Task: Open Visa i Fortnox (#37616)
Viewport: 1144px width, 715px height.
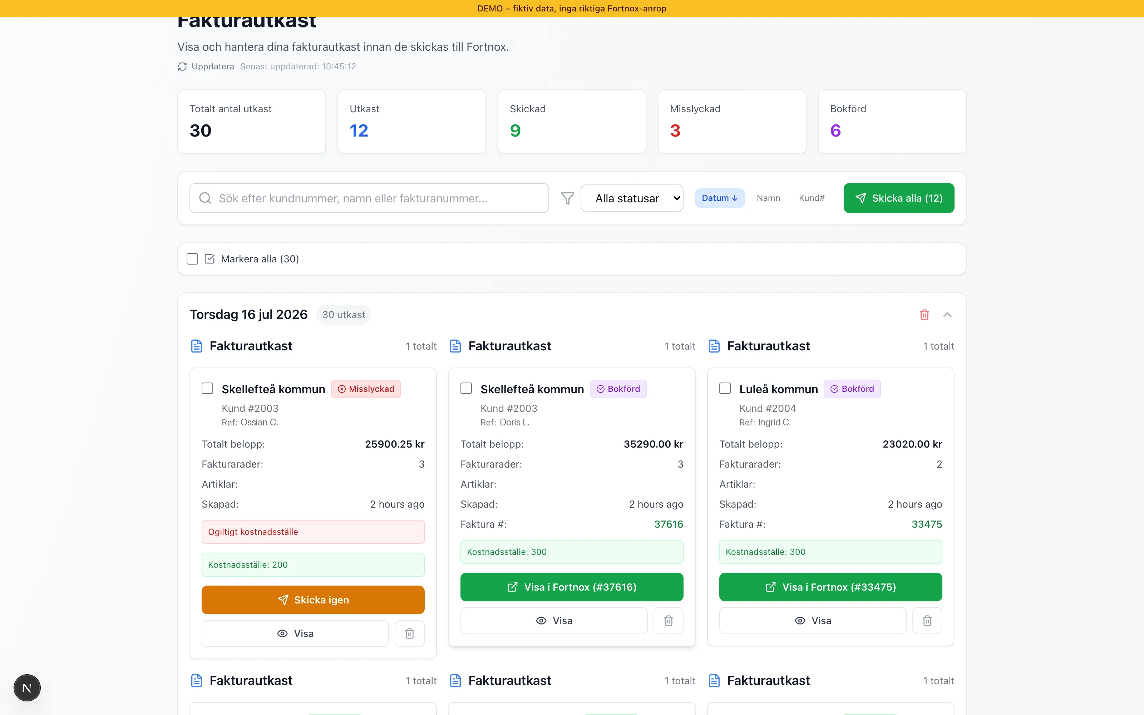Action: (x=572, y=587)
